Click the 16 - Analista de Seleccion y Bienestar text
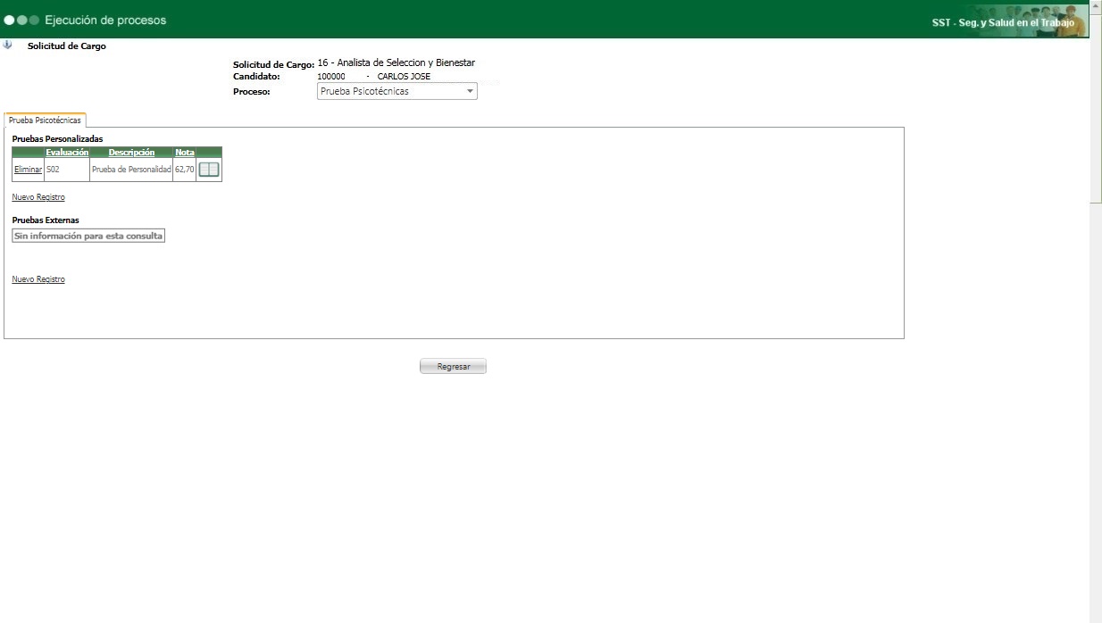Viewport: 1102px width, 623px height. tap(397, 62)
